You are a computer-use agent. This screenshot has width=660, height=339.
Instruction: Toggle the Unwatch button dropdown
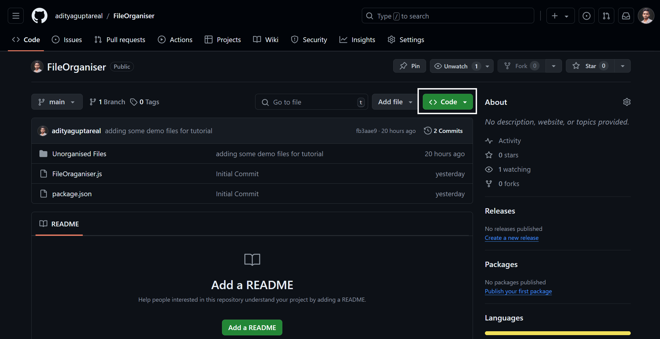pos(488,66)
